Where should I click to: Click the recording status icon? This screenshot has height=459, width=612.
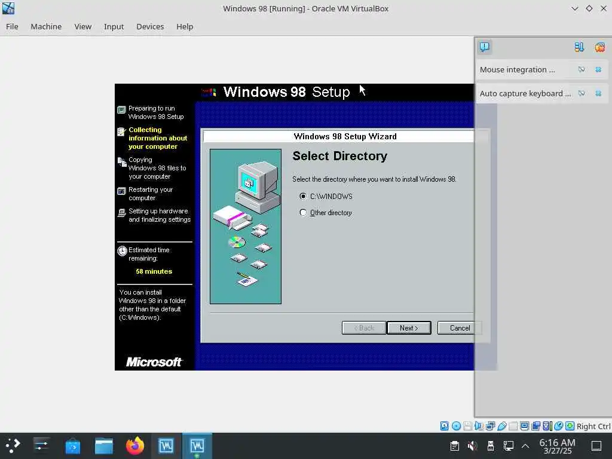coord(536,426)
